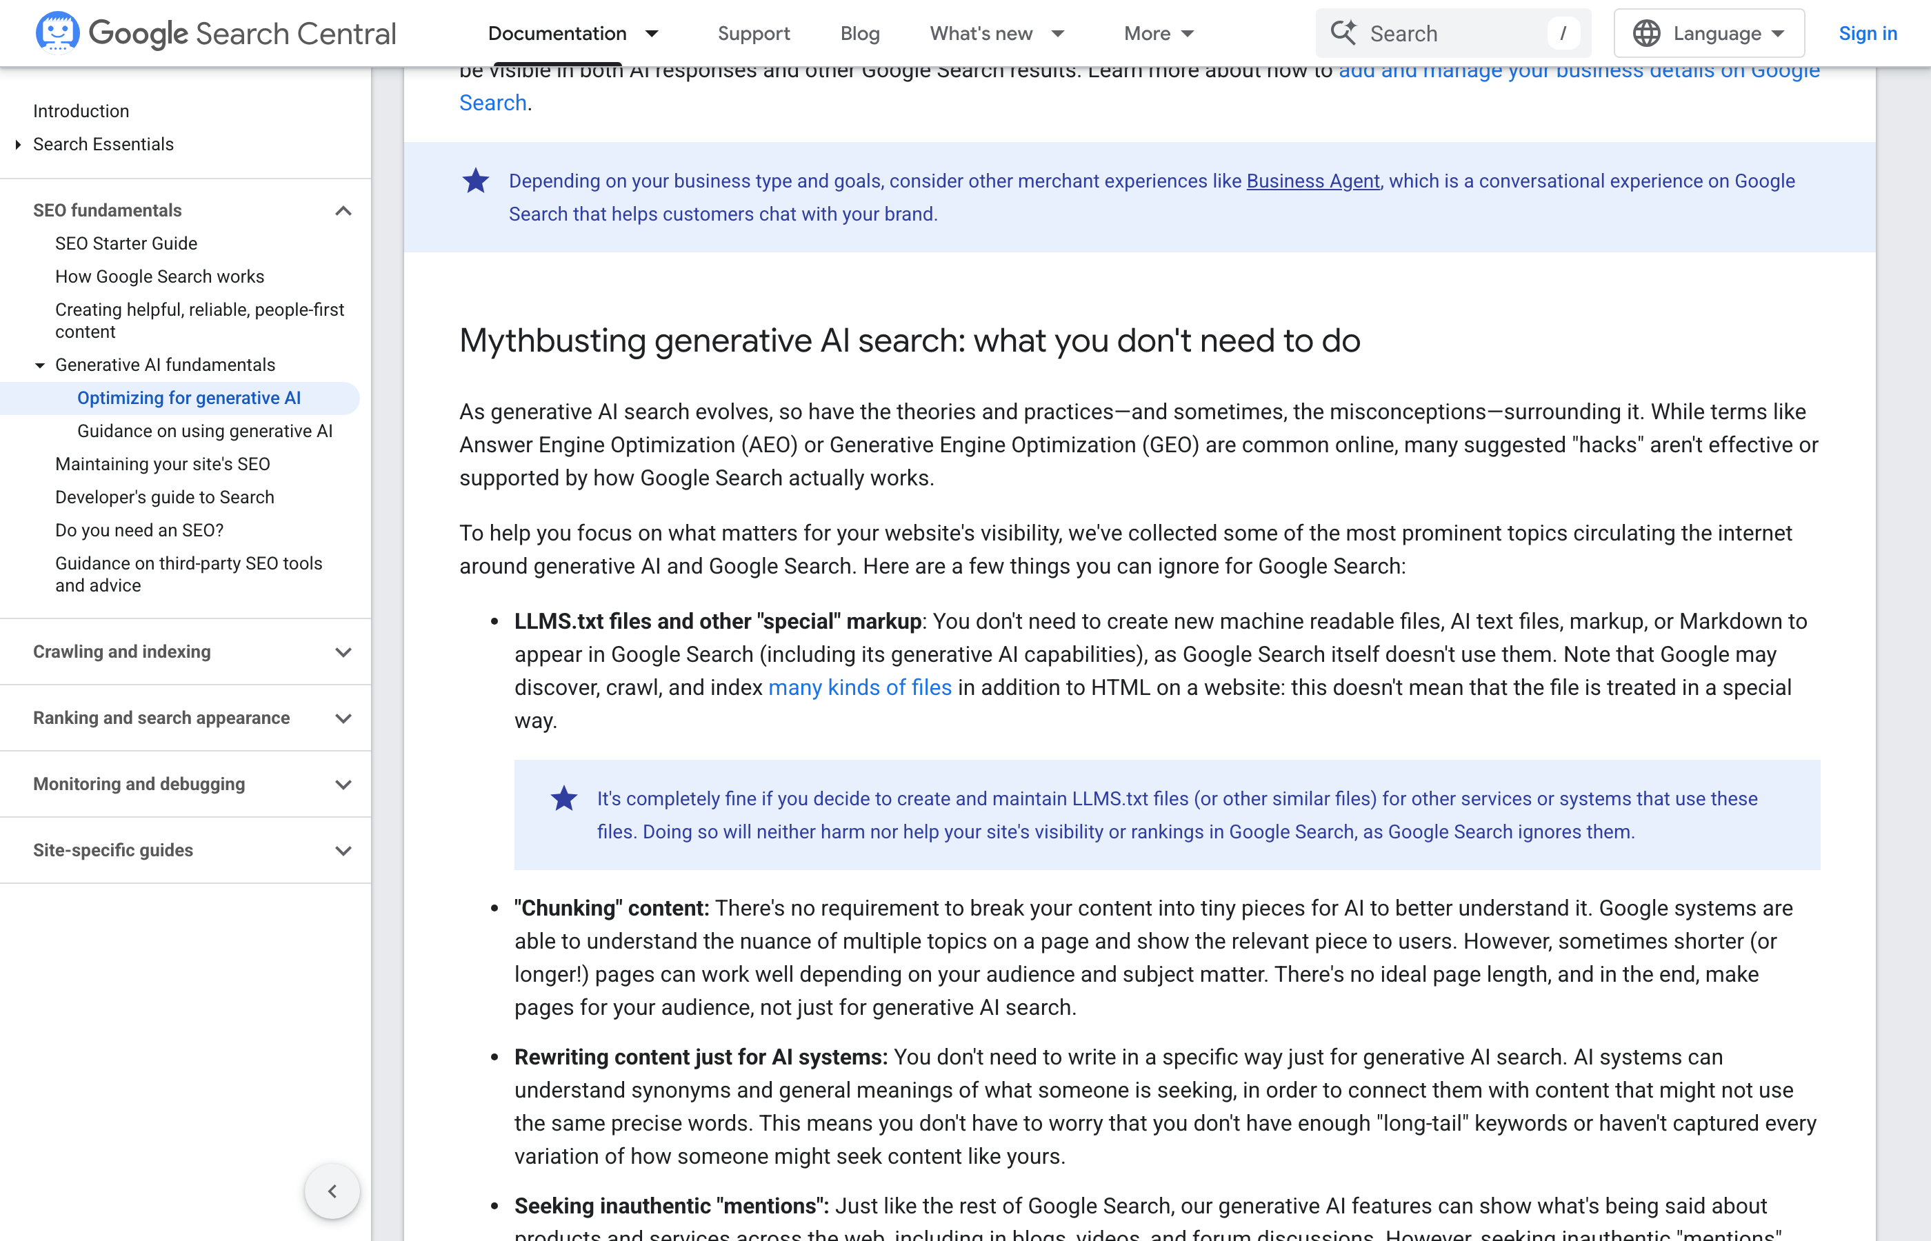Select Optimizing for generative AI page

coord(188,398)
